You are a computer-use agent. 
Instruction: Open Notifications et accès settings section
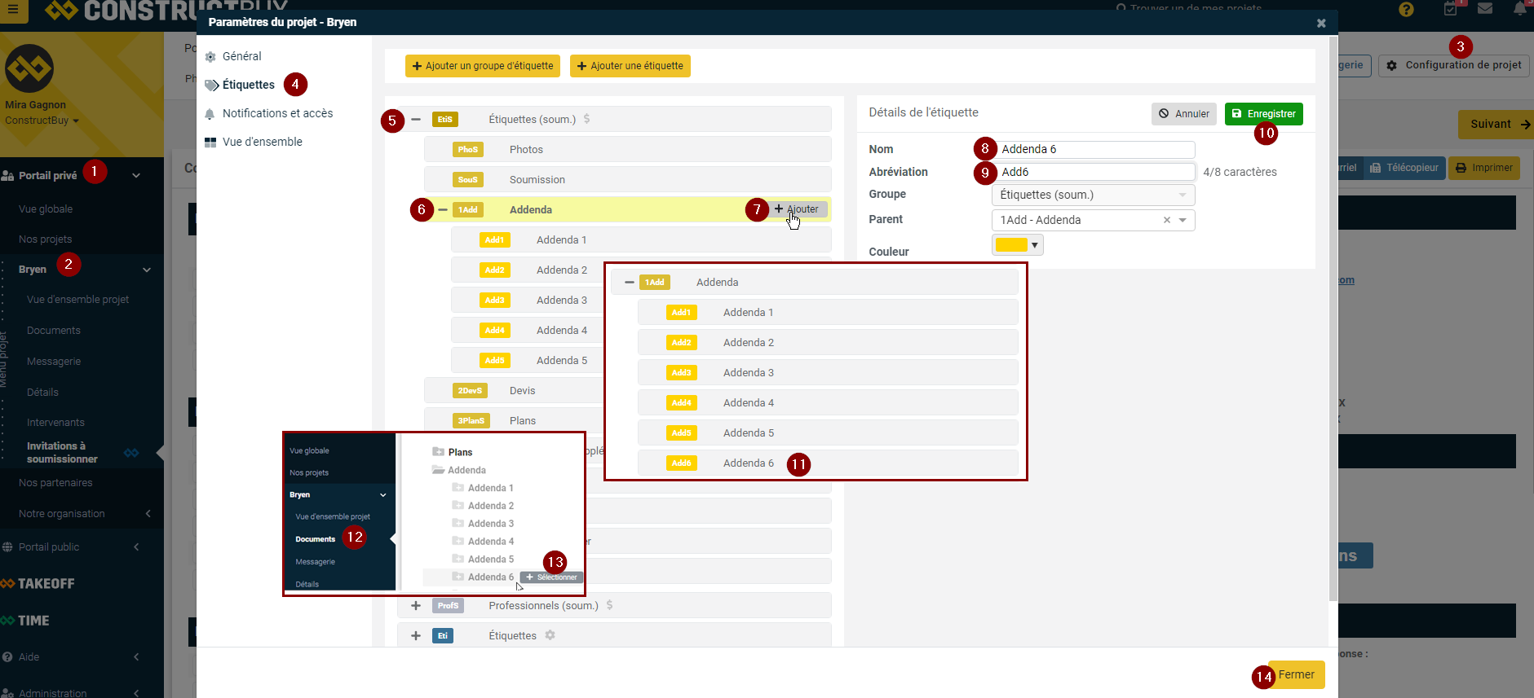click(277, 113)
